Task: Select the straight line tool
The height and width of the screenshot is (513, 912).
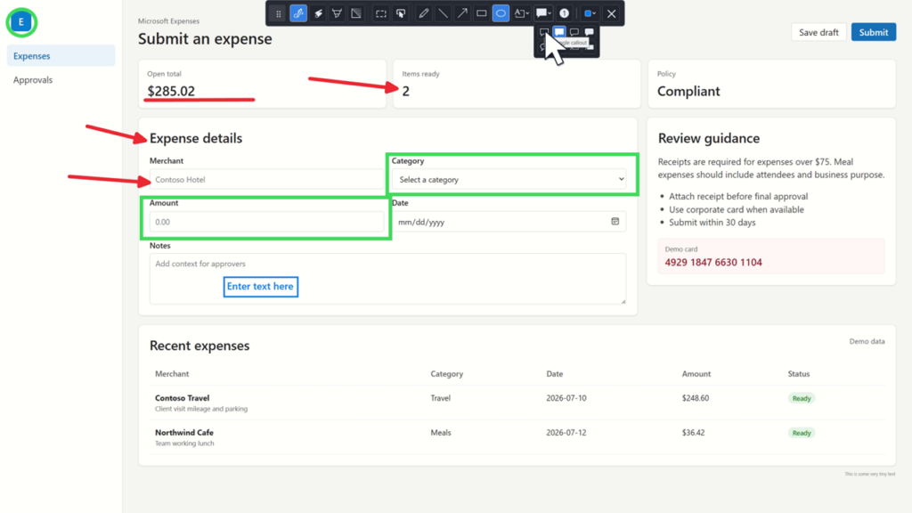Action: [x=443, y=13]
